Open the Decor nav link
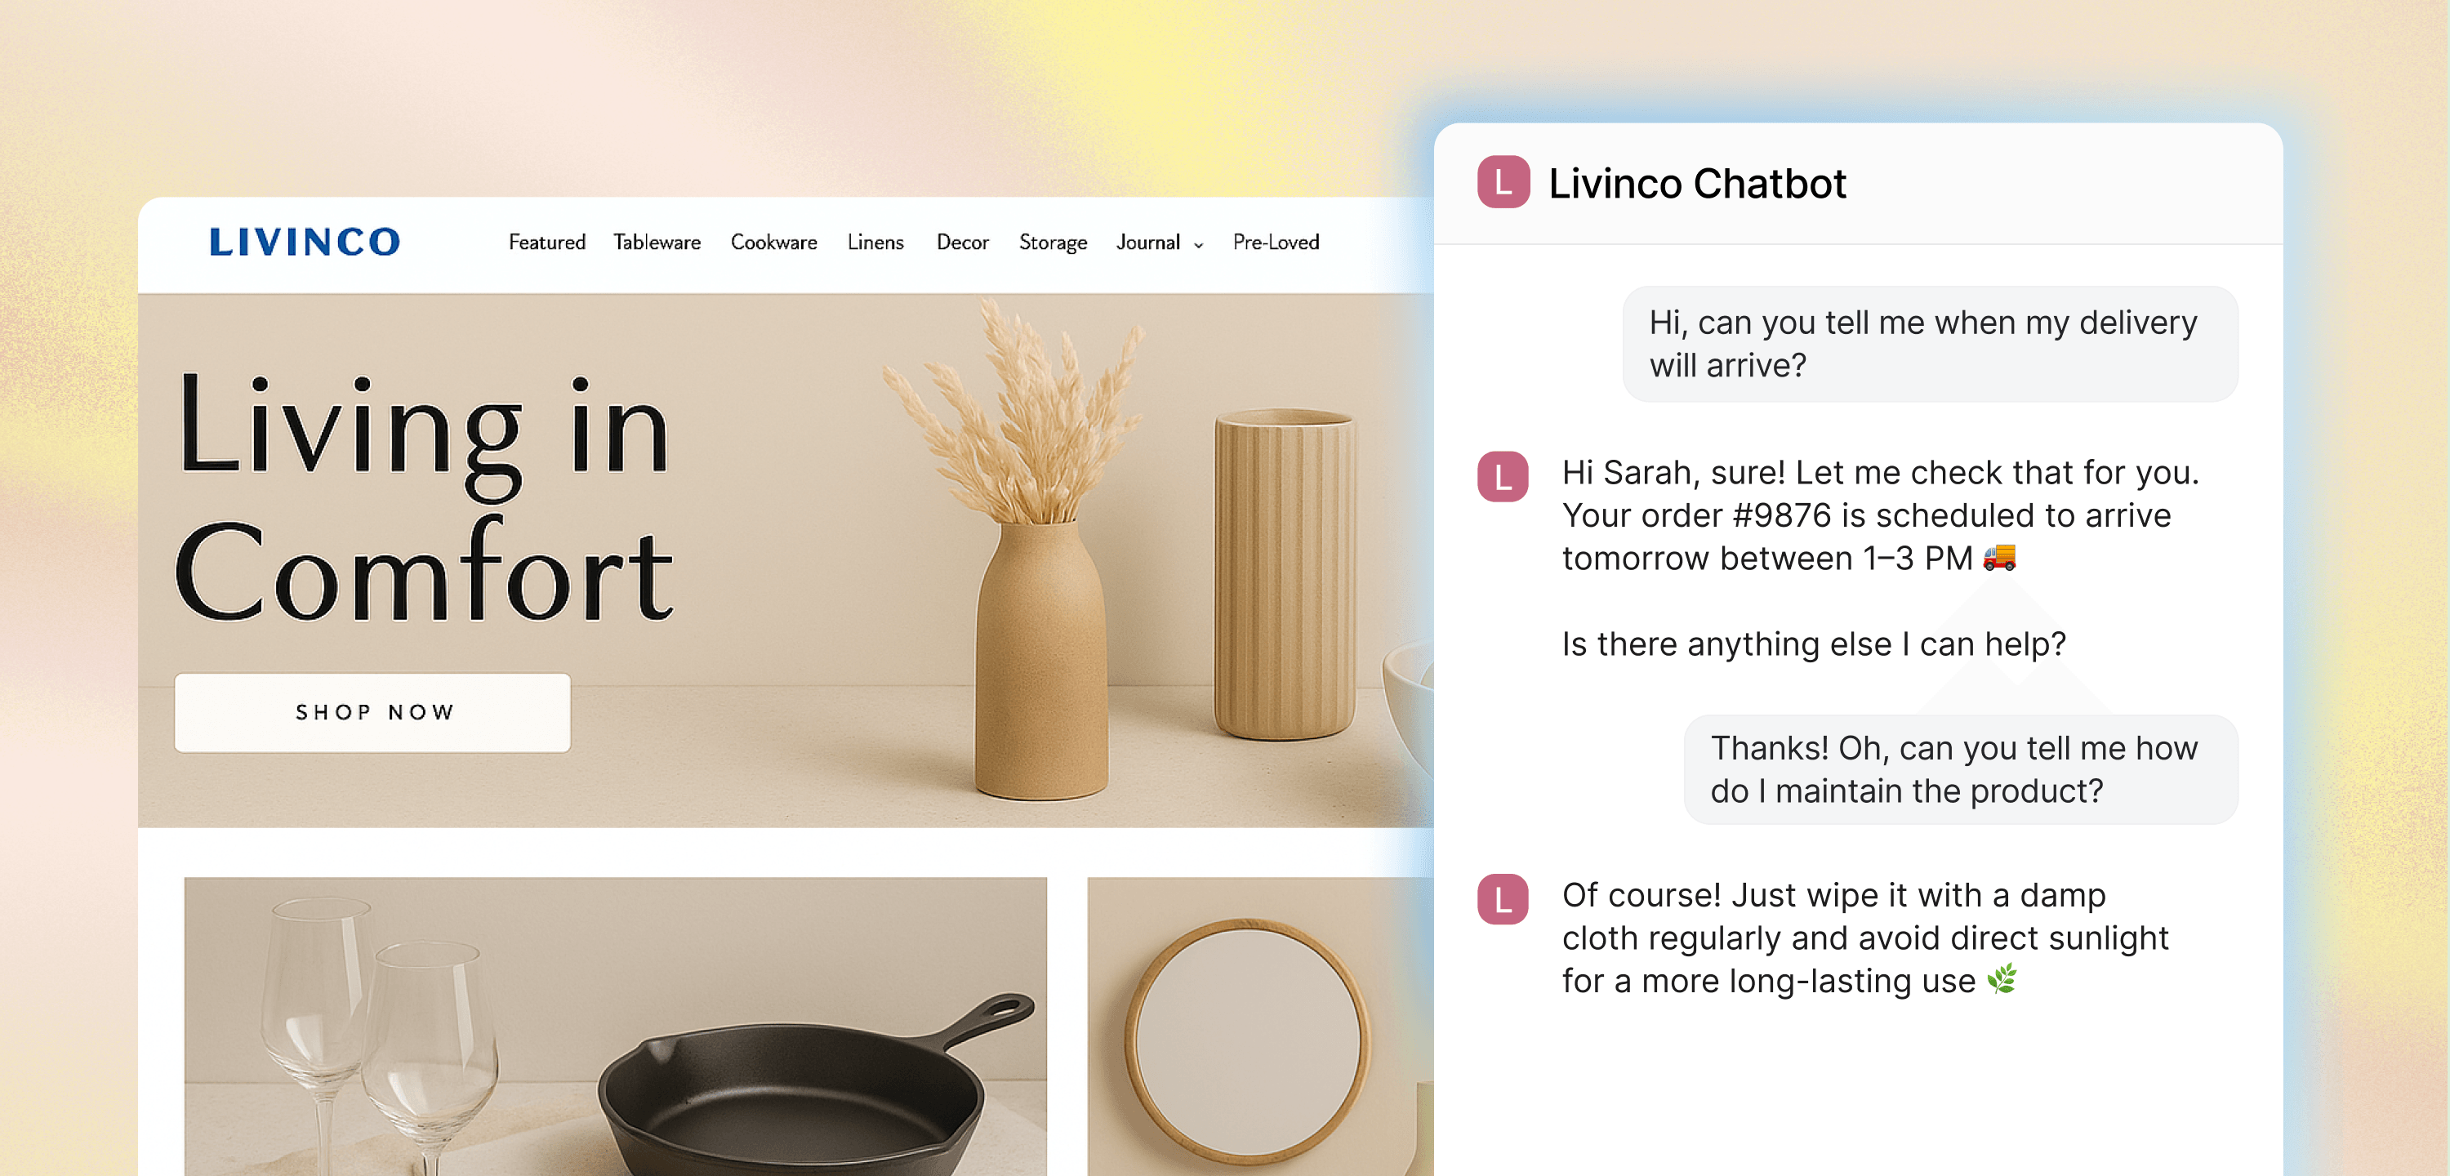Screen dimensions: 2450x1176 (963, 243)
